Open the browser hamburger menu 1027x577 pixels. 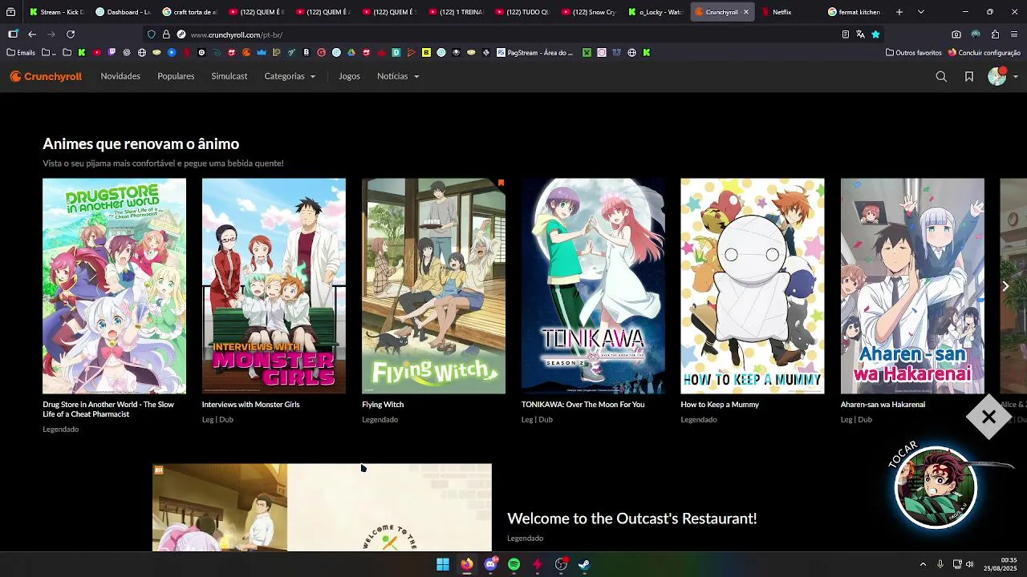point(1014,34)
